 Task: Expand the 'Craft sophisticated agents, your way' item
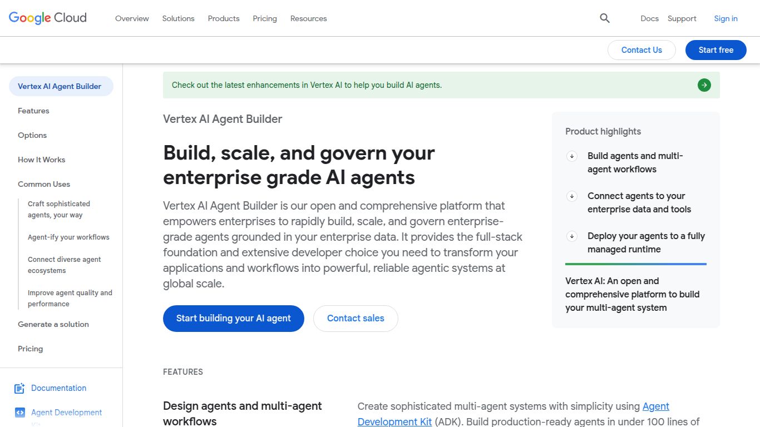click(59, 209)
